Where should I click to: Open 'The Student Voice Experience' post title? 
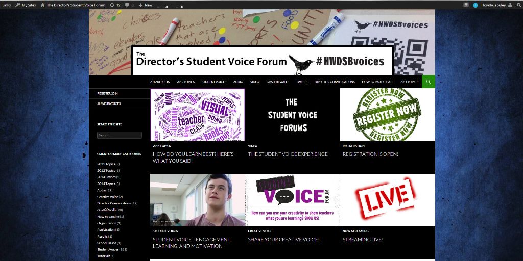[288, 154]
